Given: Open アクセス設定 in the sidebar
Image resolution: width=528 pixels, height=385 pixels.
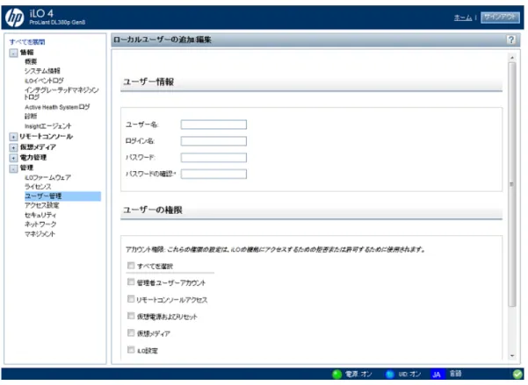Looking at the screenshot, I should click(42, 205).
